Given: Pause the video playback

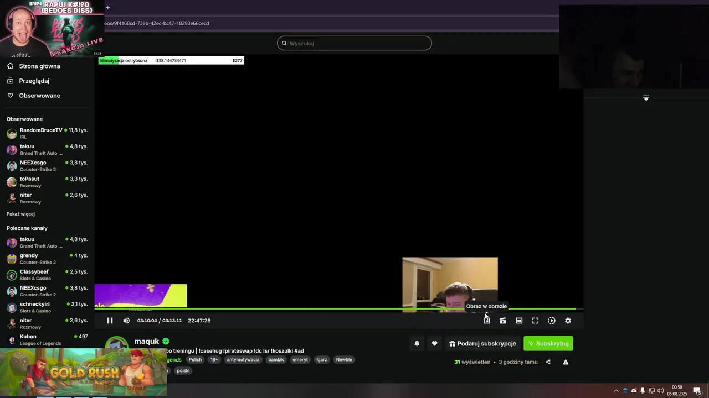Looking at the screenshot, I should click(110, 321).
